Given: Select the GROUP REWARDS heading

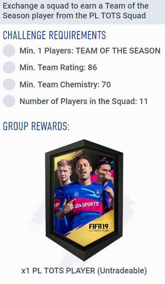Looking at the screenshot, I should (36, 126).
